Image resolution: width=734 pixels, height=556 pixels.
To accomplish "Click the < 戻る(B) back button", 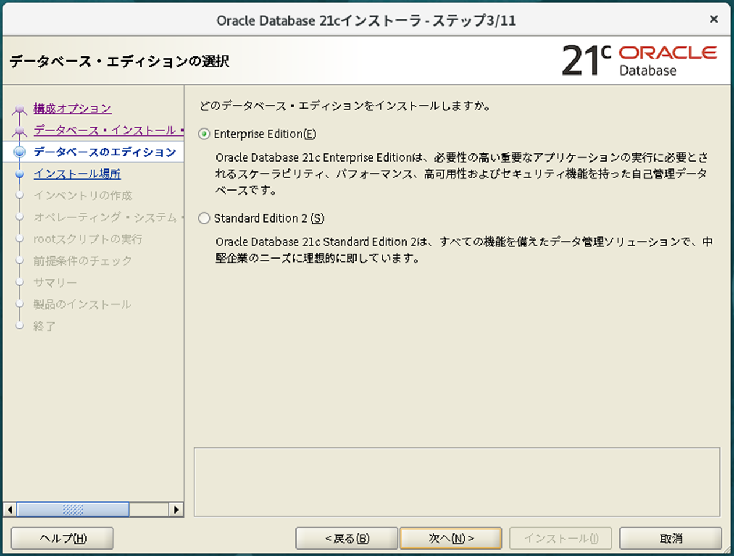I will [347, 539].
